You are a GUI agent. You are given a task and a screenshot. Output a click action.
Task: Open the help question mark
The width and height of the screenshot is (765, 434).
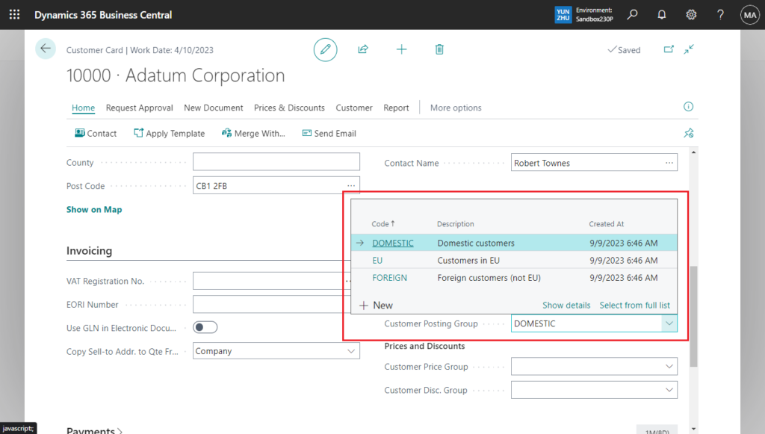720,15
